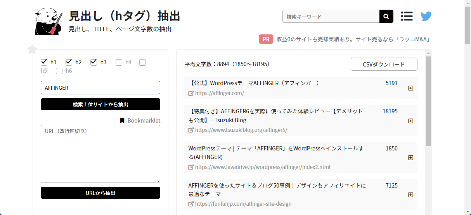The width and height of the screenshot is (471, 215).
Task: Click the AFFINGERを使ったサイト＆ブログ50事例 title
Action: click(x=277, y=189)
